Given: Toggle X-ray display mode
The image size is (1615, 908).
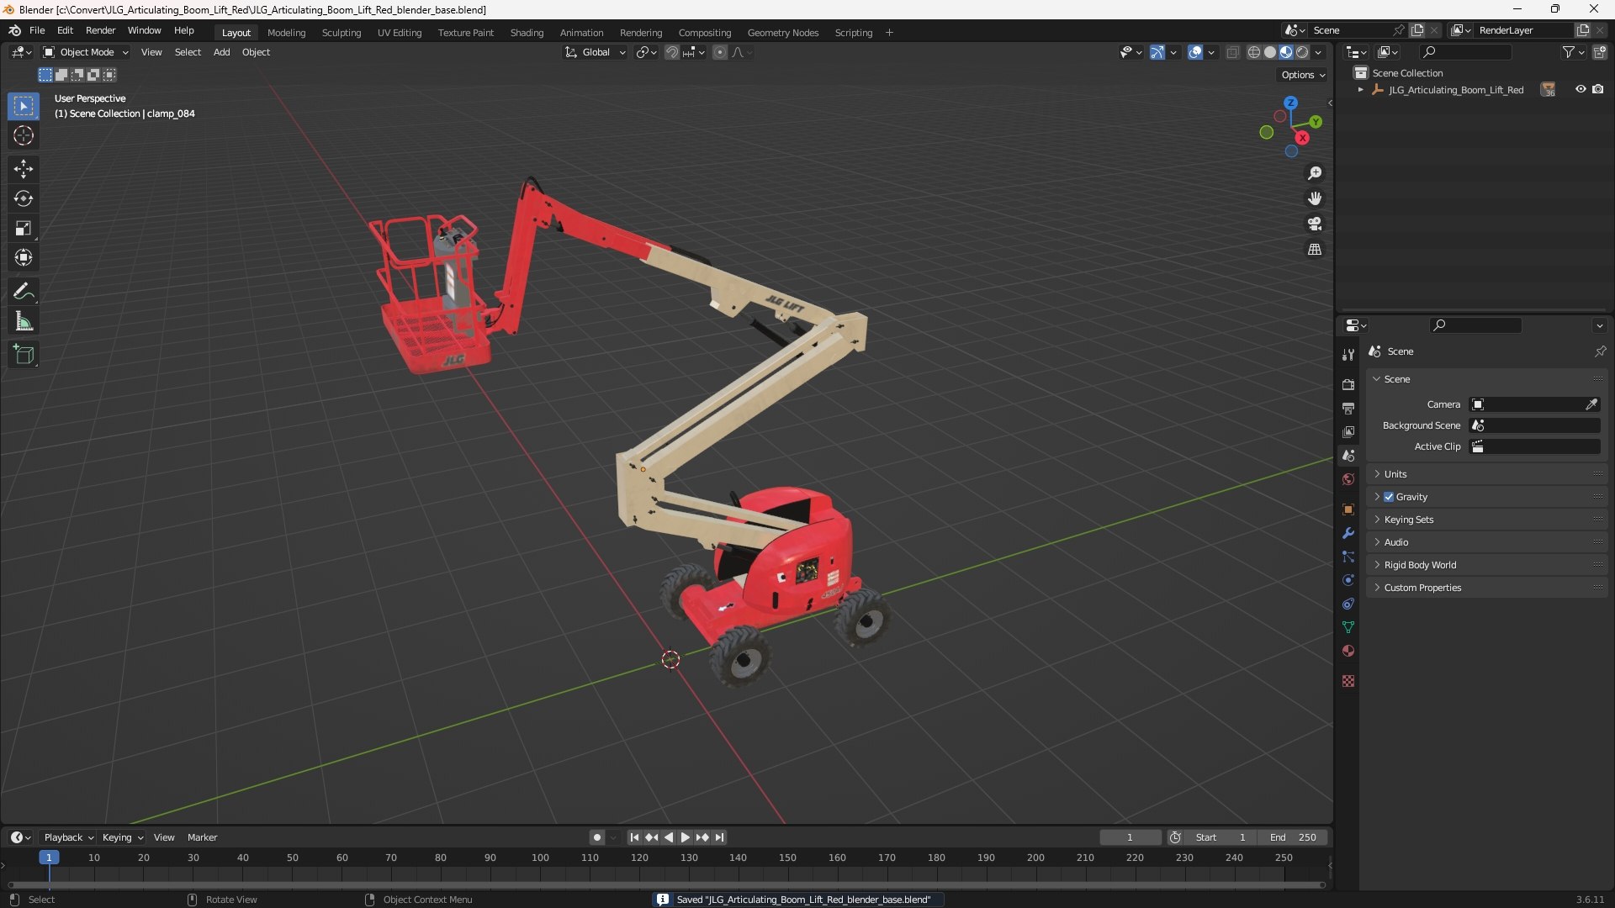Looking at the screenshot, I should click(x=1233, y=52).
